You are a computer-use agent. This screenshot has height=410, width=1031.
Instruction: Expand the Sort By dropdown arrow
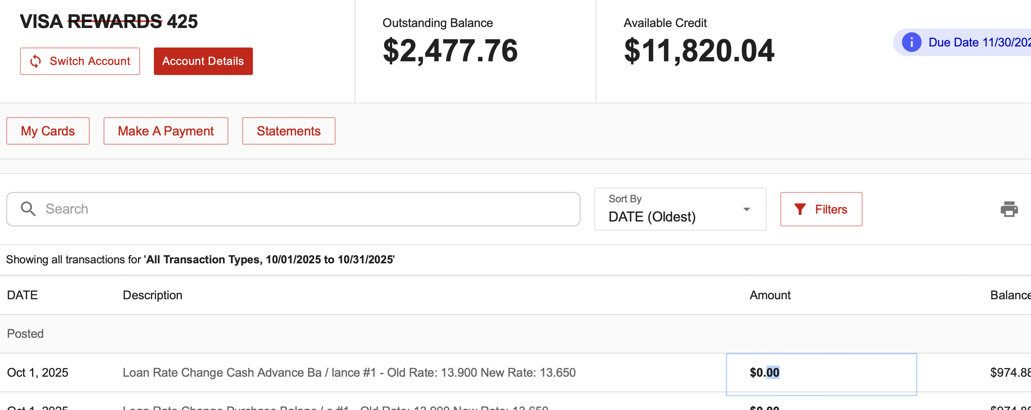coord(746,209)
